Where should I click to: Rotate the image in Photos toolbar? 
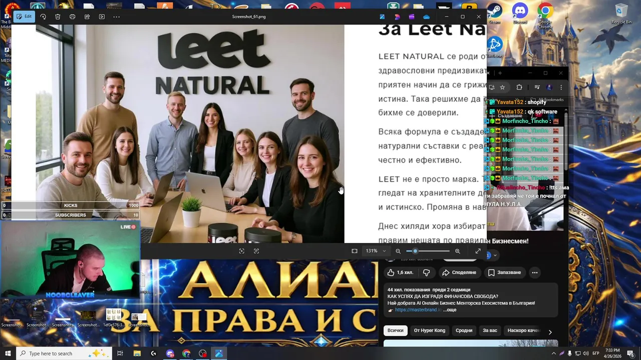point(43,16)
